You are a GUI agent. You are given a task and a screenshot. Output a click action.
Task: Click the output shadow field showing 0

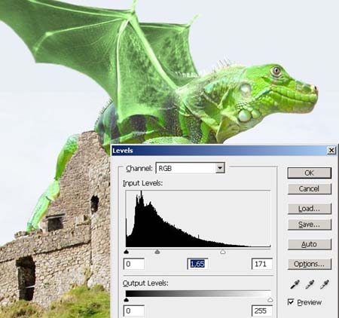click(134, 310)
